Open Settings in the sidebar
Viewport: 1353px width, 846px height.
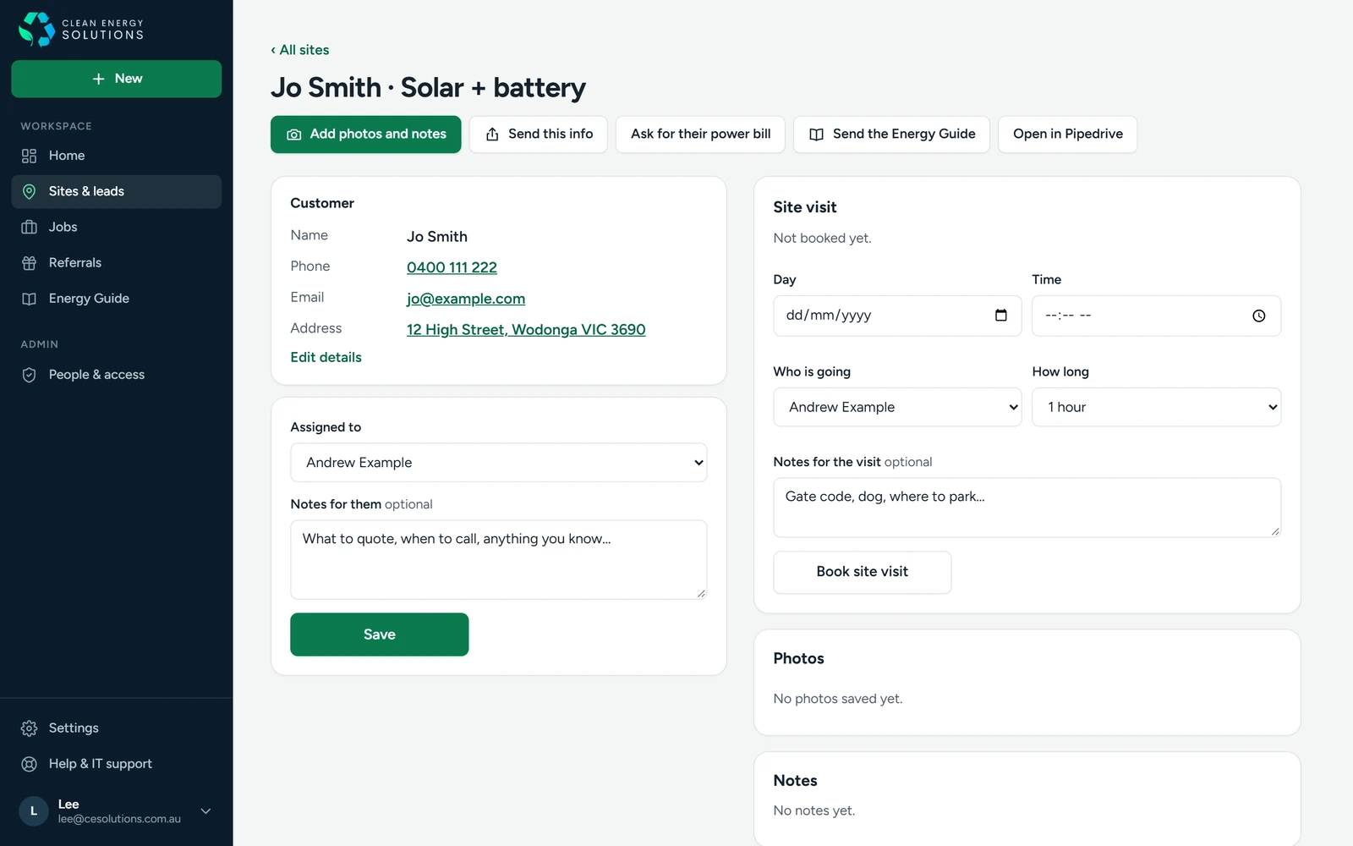tap(117, 728)
